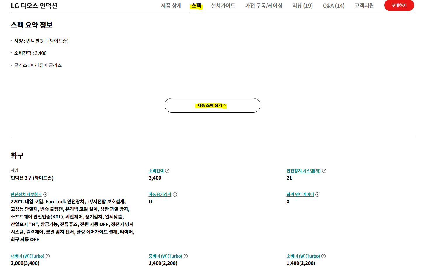Click summary line 글라스 : 미라듀어 글라스
Image resolution: width=422 pixels, height=268 pixels.
point(38,65)
